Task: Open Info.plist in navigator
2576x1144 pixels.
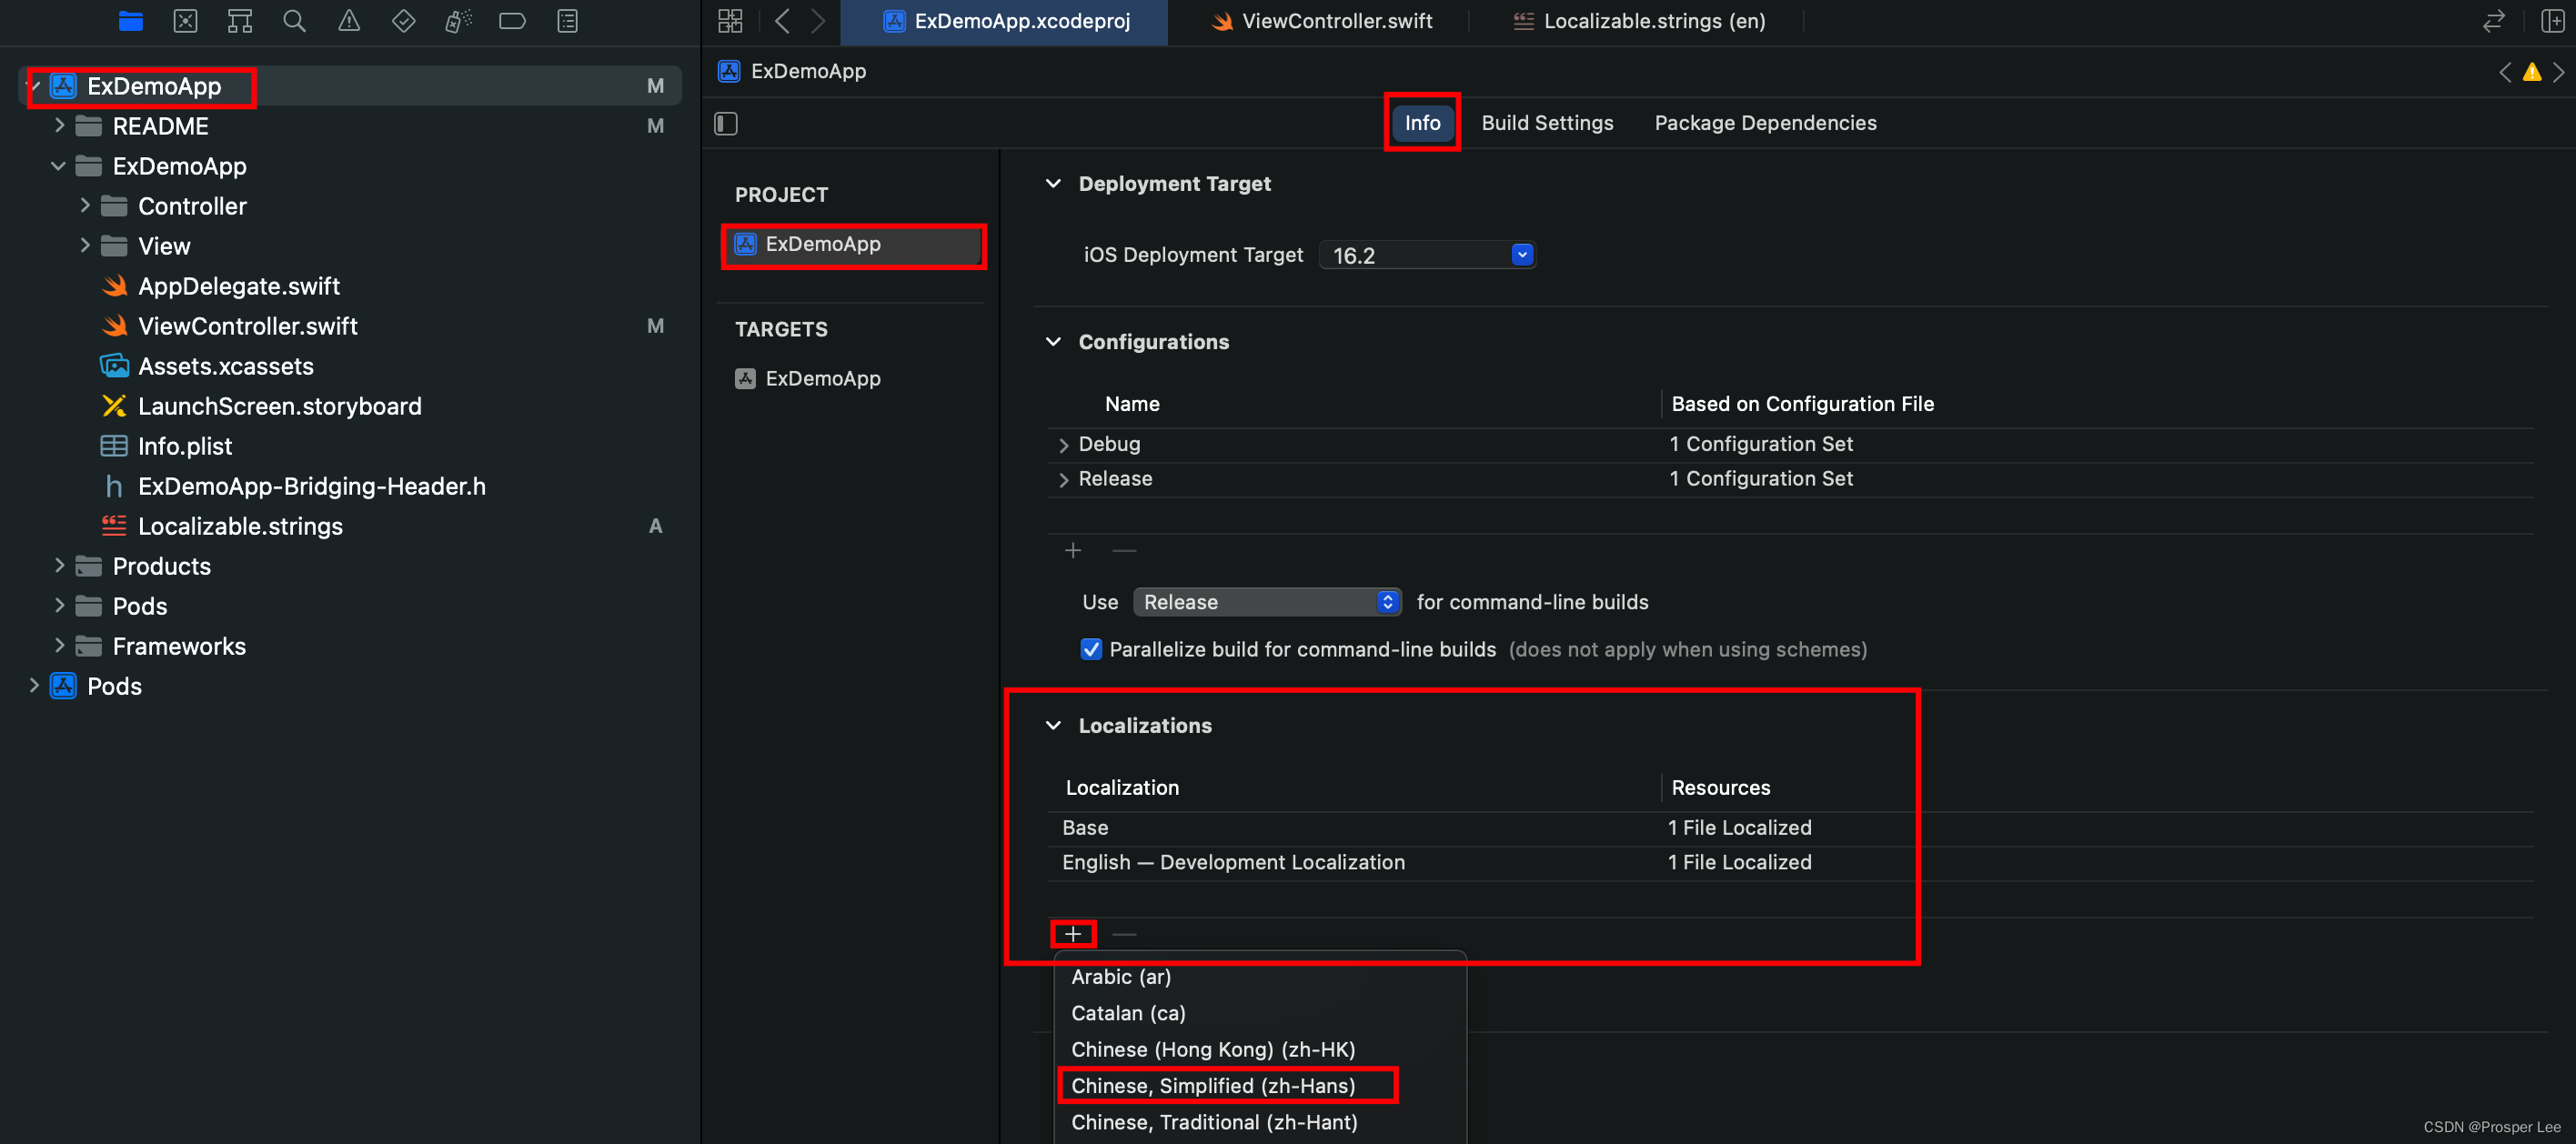Action: click(x=184, y=446)
